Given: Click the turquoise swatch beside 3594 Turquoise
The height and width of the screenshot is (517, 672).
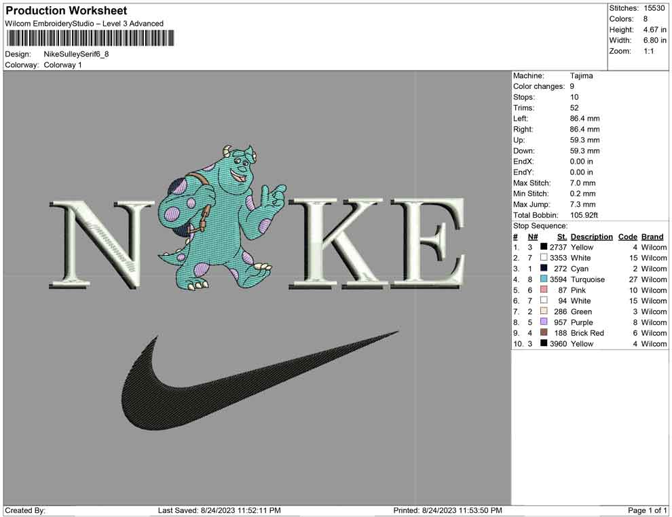Looking at the screenshot, I should [x=544, y=279].
